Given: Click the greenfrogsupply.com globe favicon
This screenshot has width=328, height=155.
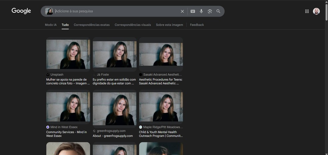Looking at the screenshot, I should tap(94, 131).
